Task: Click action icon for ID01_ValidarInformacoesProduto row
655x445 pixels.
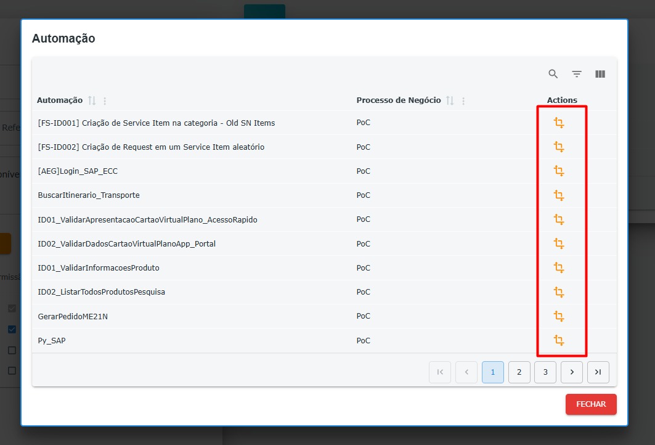Action: pos(559,267)
